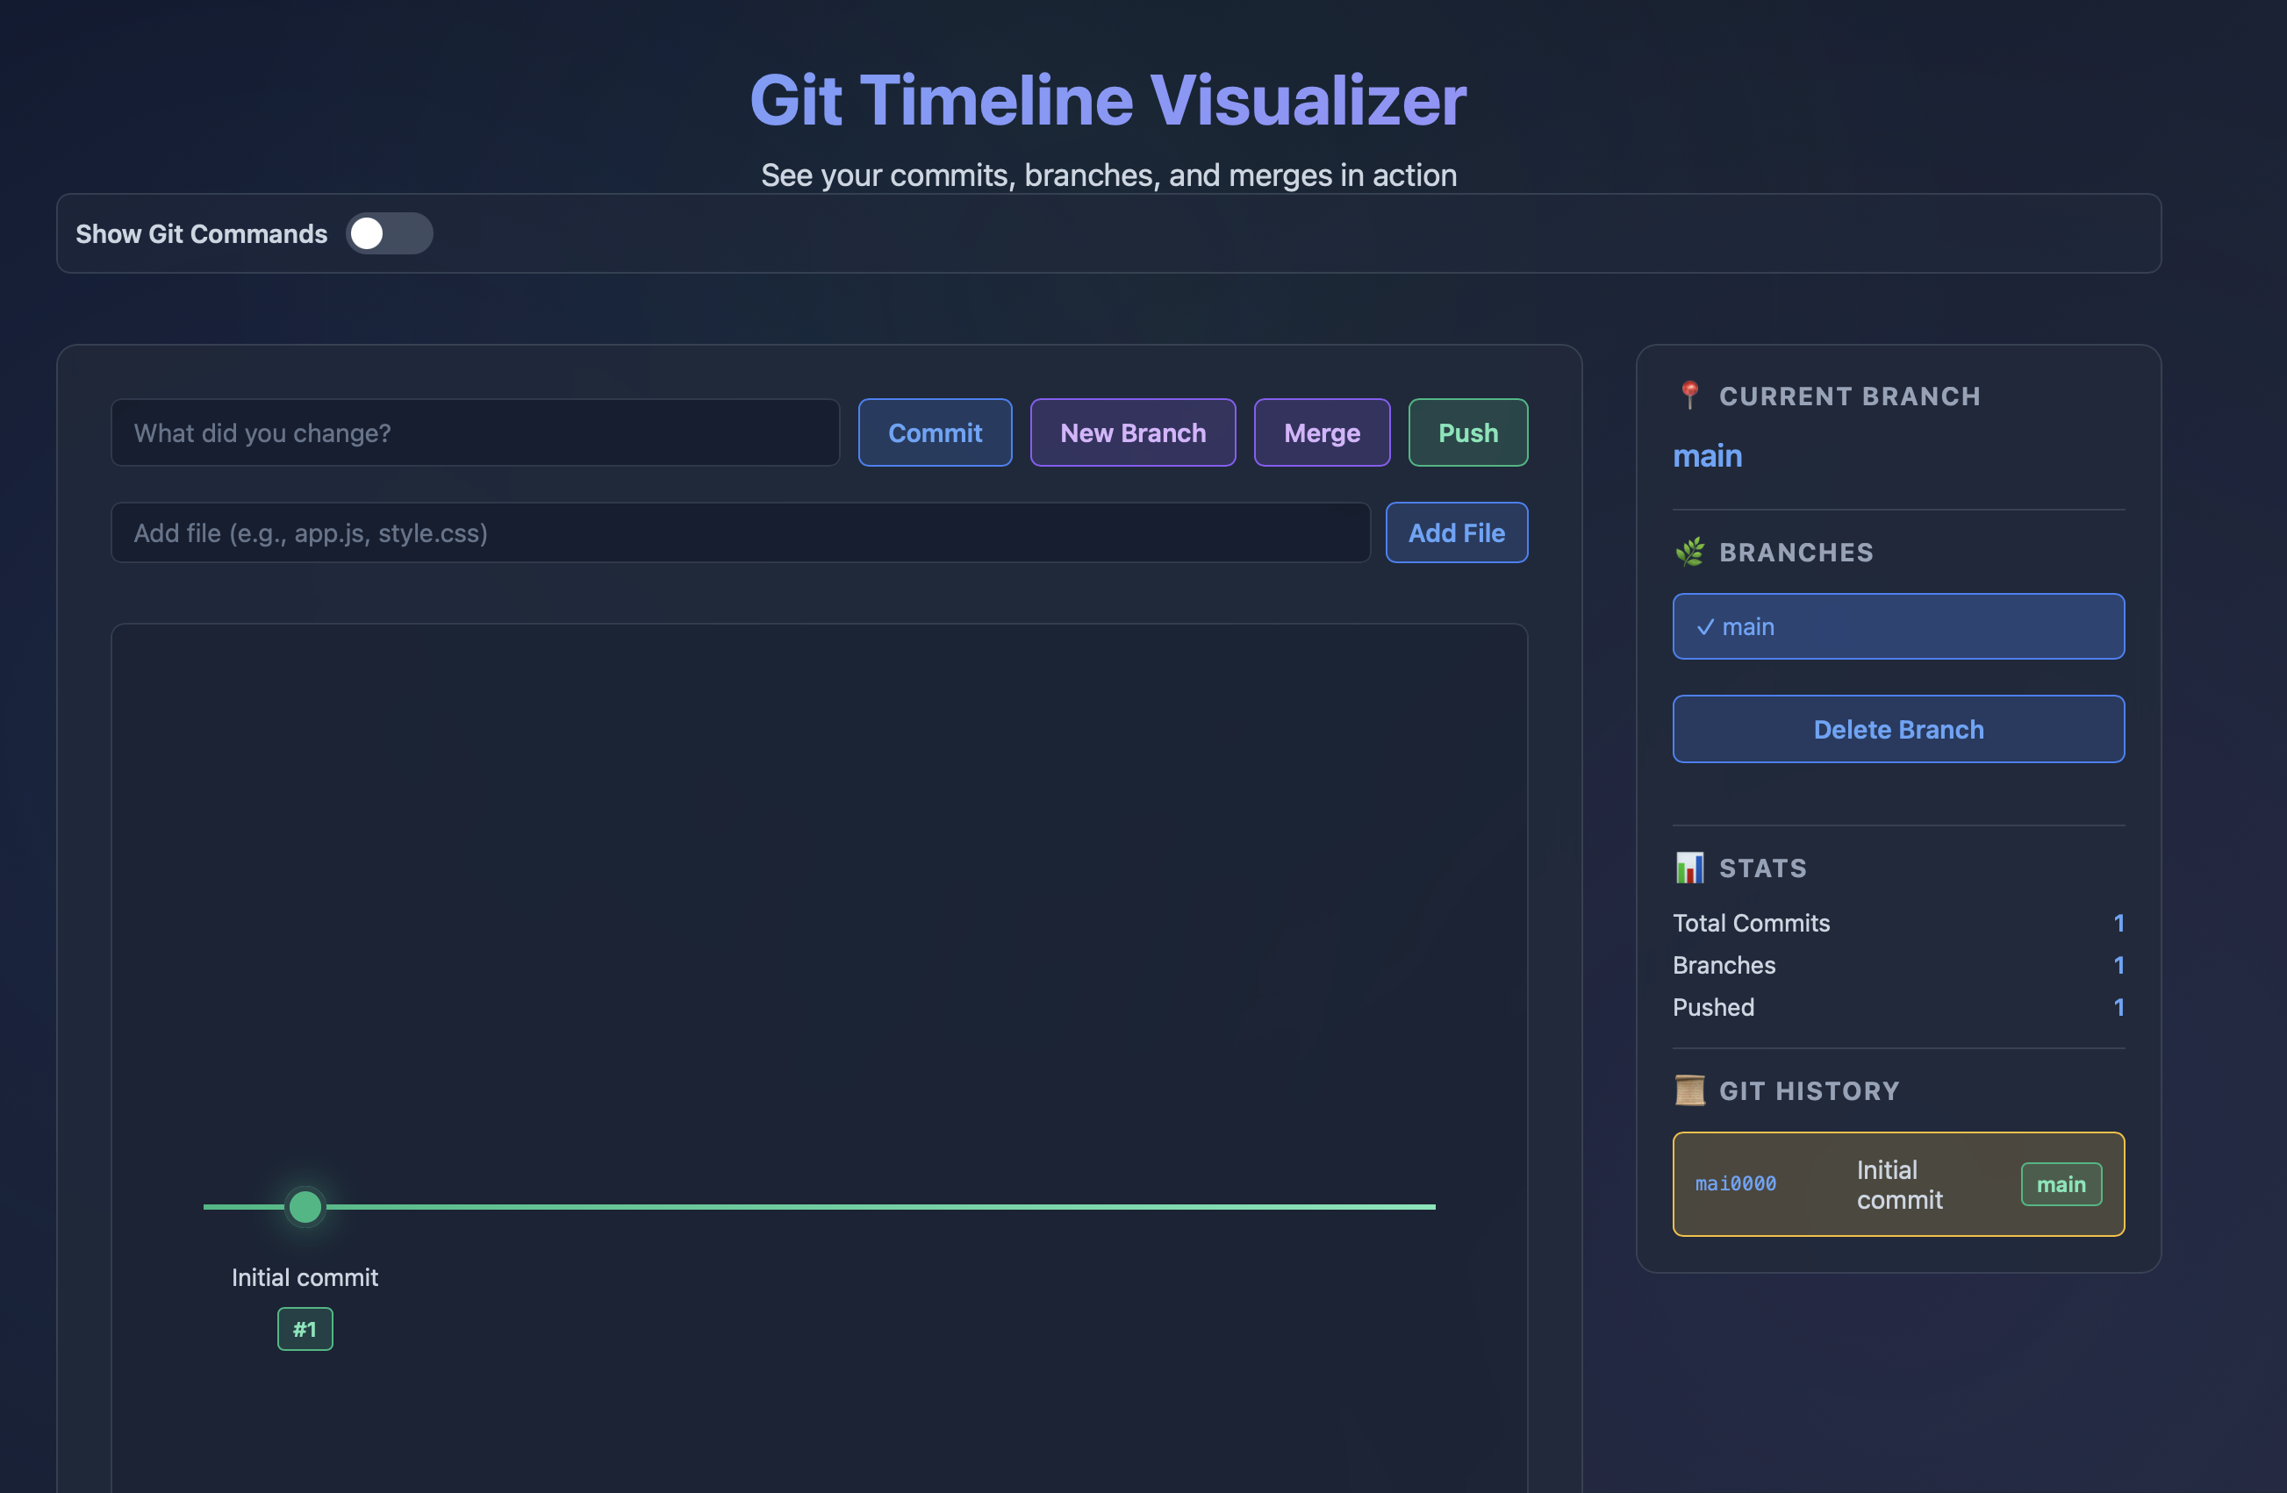Select the Initial commit dot on the timeline
2287x1493 pixels.
point(305,1206)
